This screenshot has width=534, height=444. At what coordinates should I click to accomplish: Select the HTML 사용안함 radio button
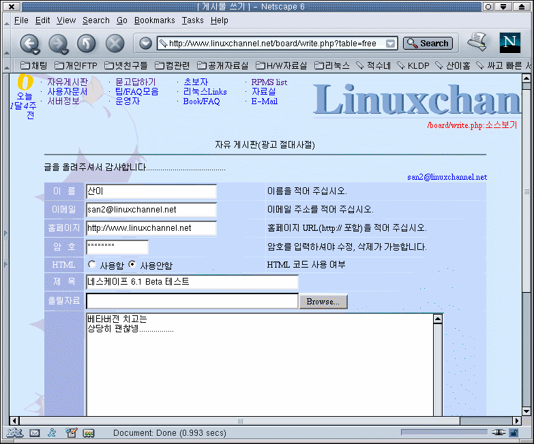coord(132,264)
